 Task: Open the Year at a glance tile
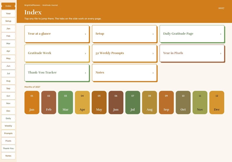57,34
